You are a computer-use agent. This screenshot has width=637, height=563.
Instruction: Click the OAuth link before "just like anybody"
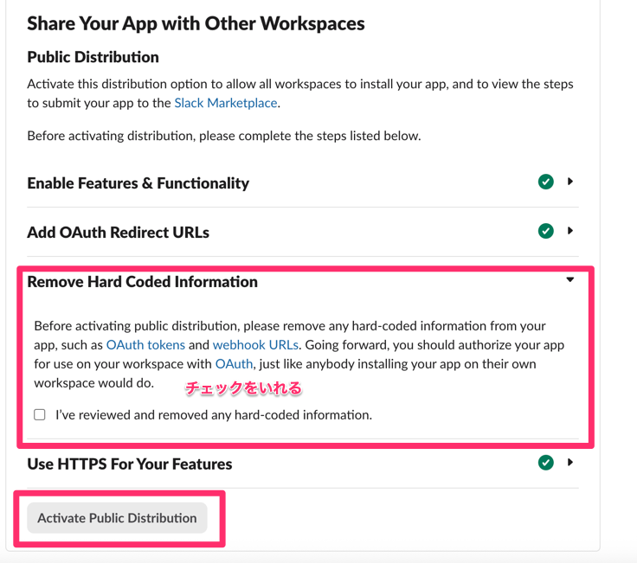[x=234, y=364]
